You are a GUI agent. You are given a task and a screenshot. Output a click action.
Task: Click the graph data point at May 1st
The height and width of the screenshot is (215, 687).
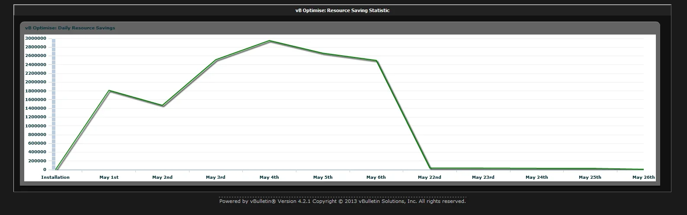point(109,91)
